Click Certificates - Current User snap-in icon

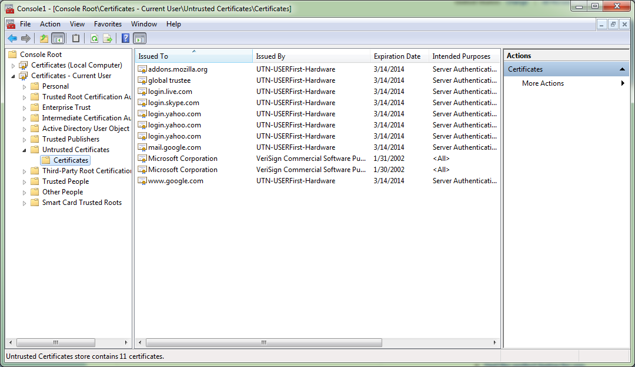[24, 76]
